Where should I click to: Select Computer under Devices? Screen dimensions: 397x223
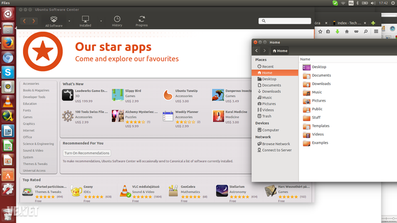click(x=275, y=130)
